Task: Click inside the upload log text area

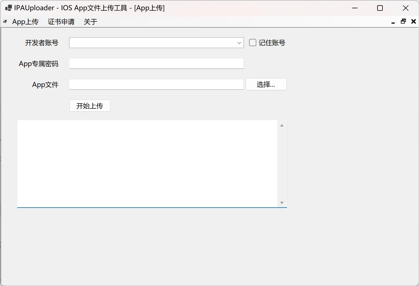Action: (147, 163)
